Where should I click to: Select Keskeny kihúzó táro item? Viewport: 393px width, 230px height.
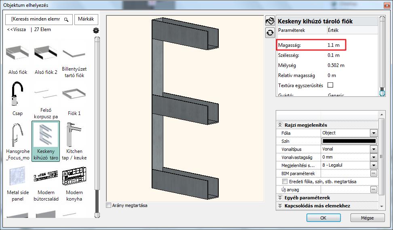[46, 142]
